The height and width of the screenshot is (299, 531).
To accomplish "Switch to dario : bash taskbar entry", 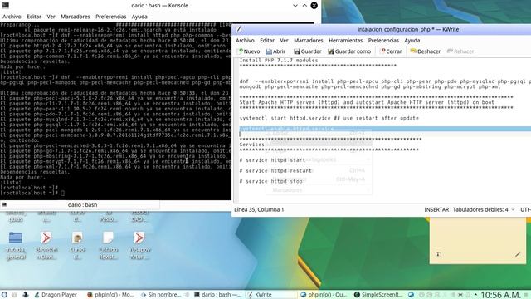I will pos(217,295).
